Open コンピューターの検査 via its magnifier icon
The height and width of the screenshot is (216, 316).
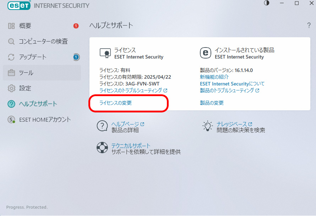tap(11, 41)
